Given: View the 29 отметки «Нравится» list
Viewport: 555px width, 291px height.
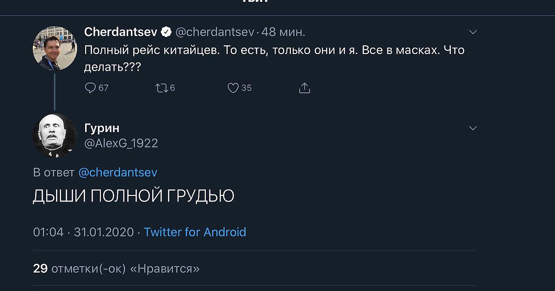Looking at the screenshot, I should [x=116, y=268].
